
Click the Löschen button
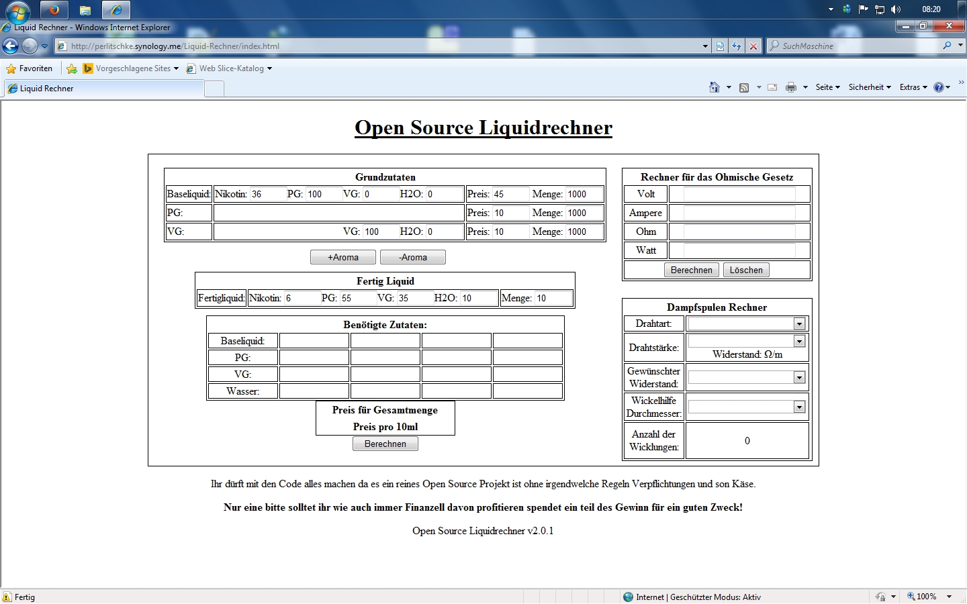746,270
